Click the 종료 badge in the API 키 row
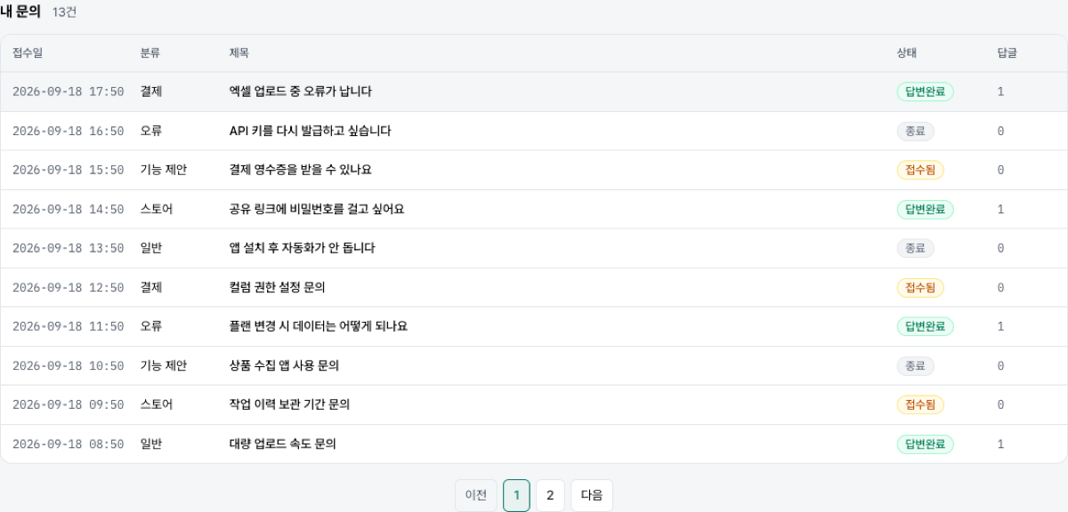This screenshot has width=1068, height=512. [x=915, y=131]
